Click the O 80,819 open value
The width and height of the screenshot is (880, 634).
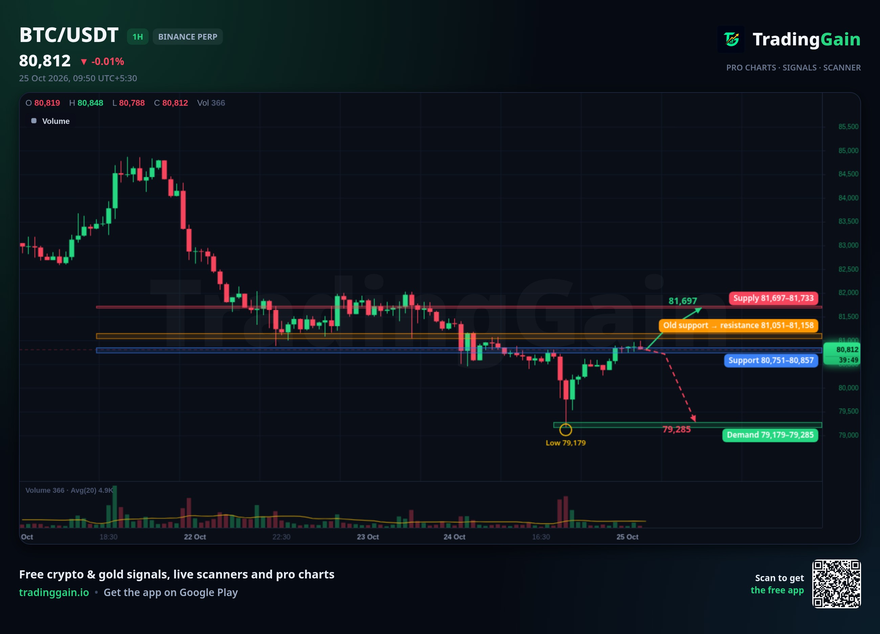[43, 103]
